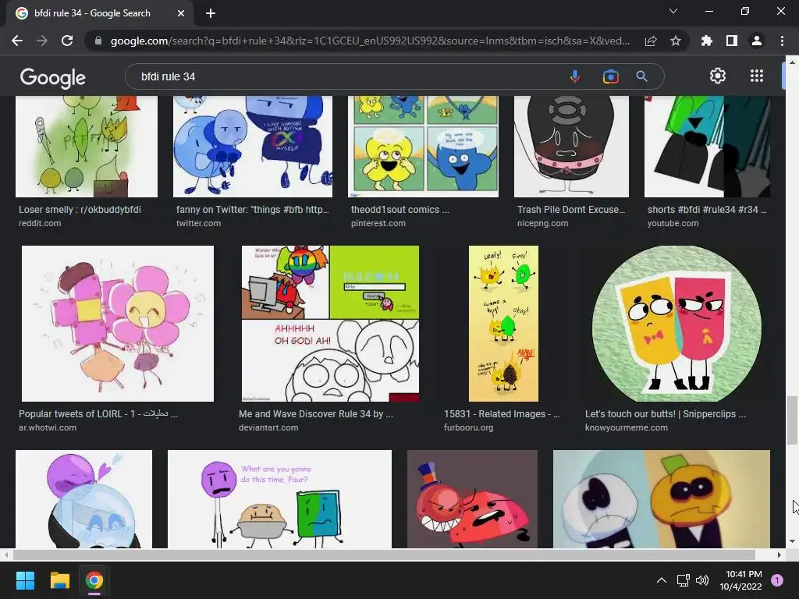Open the notification count badge

(x=777, y=580)
